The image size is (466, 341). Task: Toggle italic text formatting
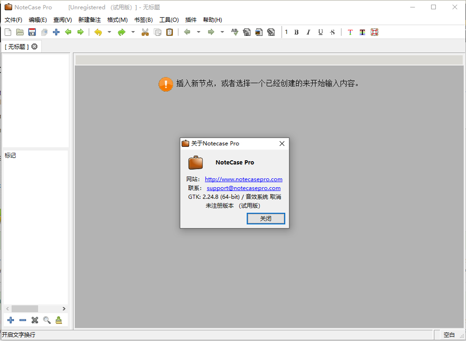point(308,32)
